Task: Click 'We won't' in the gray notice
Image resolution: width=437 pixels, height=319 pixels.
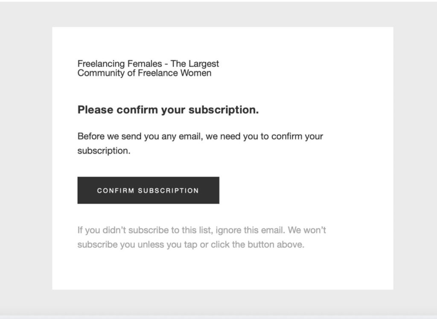Action: point(307,230)
